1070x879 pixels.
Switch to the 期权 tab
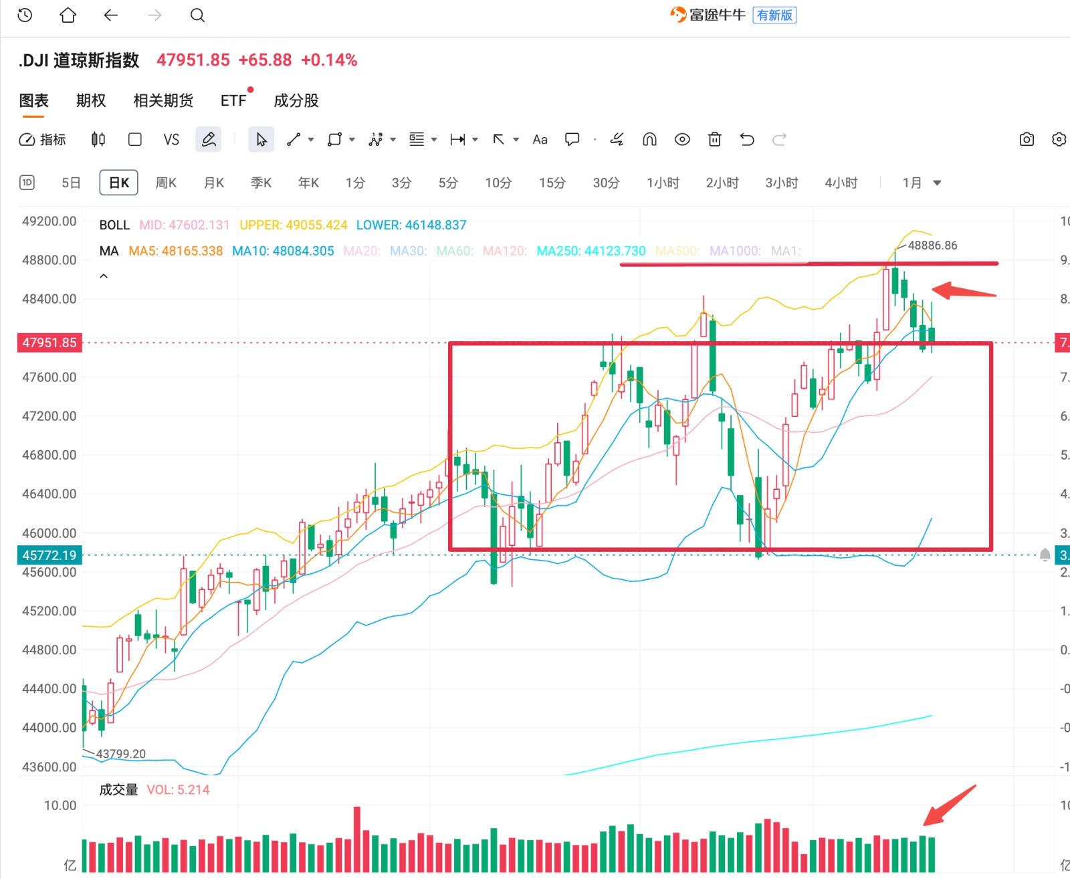tap(91, 100)
